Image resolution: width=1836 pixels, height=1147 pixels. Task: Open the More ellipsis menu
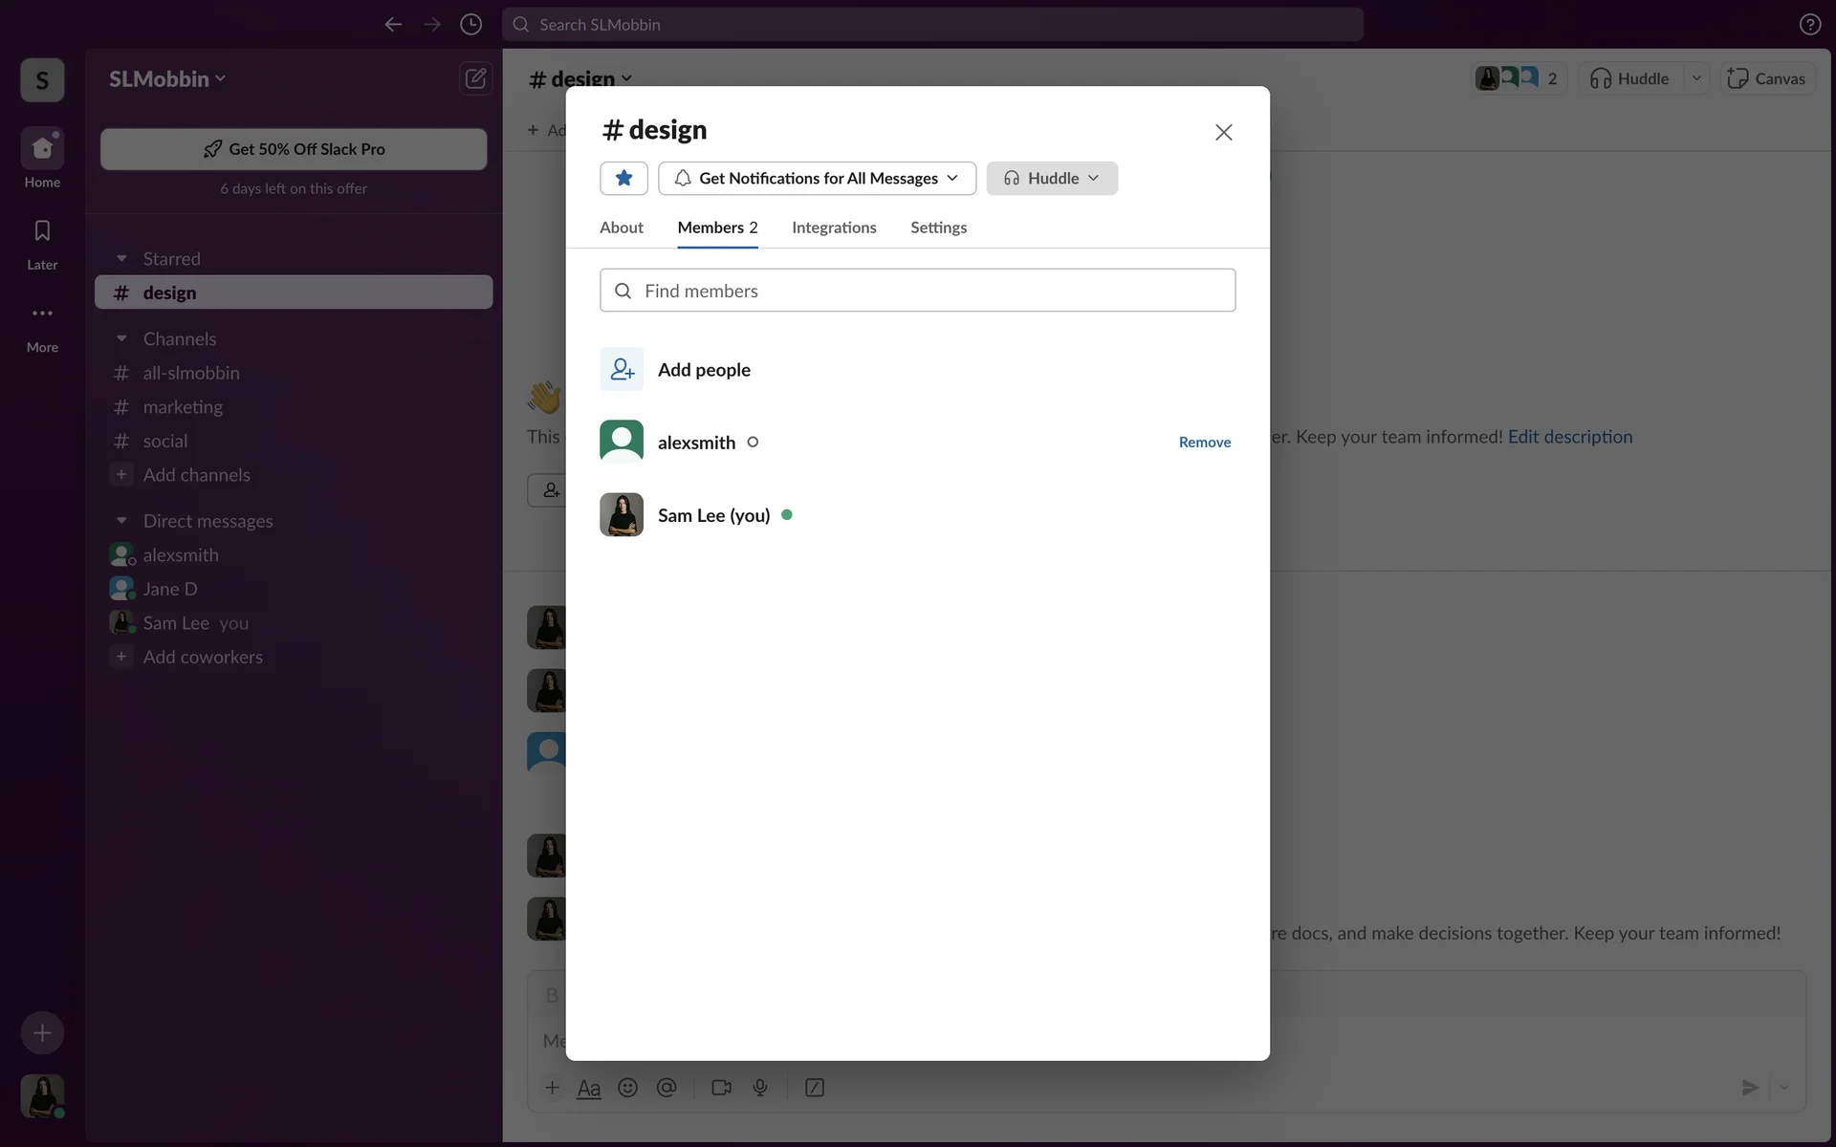pyautogui.click(x=42, y=314)
